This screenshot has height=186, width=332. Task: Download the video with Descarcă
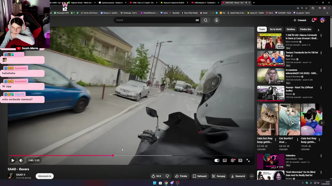coord(238,176)
